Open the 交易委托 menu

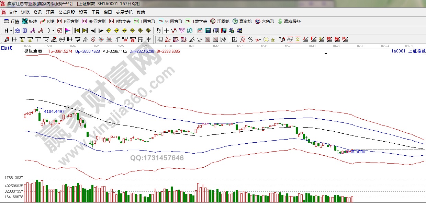[124, 12]
